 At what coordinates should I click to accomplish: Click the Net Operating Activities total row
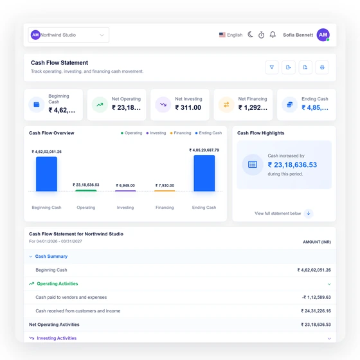pyautogui.click(x=180, y=325)
